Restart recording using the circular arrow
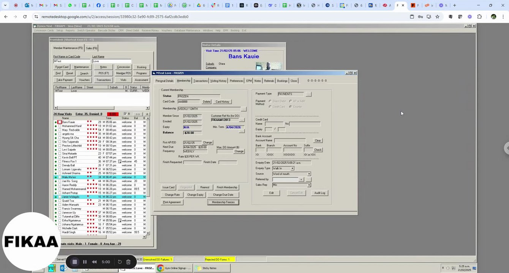This screenshot has height=273, width=509. tap(120, 262)
